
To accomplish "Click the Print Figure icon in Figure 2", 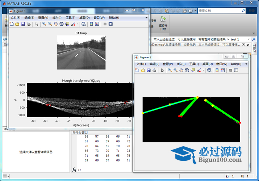I will pyautogui.click(x=154, y=70).
